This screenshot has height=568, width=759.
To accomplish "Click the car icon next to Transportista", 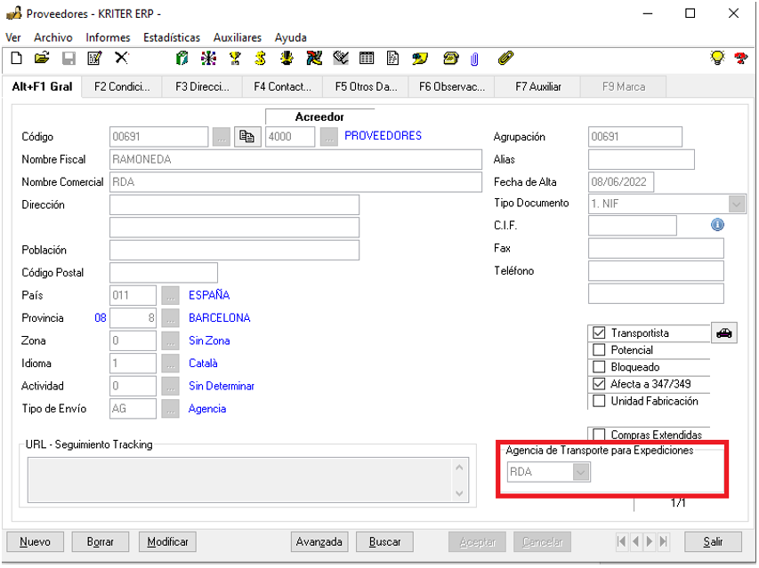I will [724, 332].
